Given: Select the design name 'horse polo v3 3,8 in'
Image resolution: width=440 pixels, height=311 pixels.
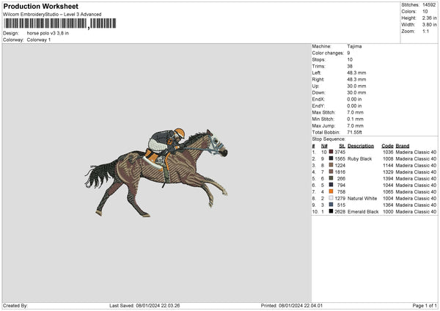Looking at the screenshot, I should (x=48, y=33).
